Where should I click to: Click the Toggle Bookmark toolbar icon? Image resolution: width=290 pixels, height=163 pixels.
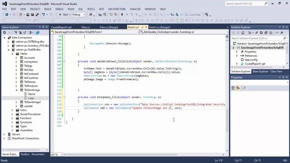(x=122, y=14)
